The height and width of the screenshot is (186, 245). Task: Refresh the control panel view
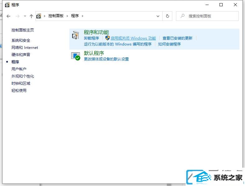[167, 16]
